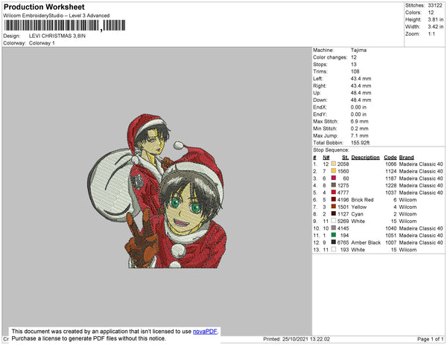Select the yellow swatch for code 1124

[334, 171]
